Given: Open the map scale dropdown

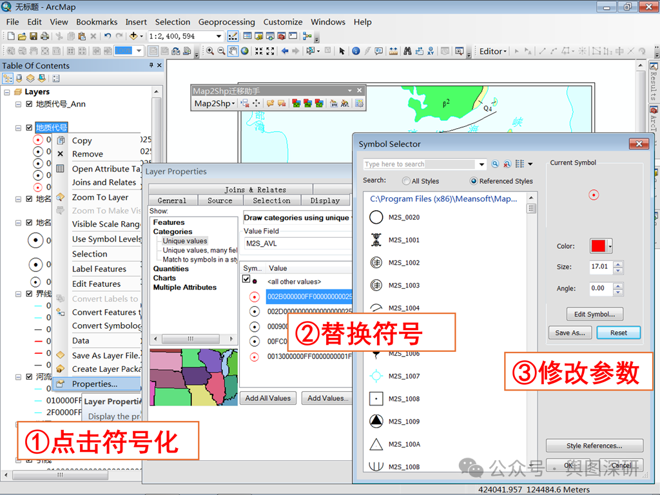Looking at the screenshot, I should click(218, 36).
